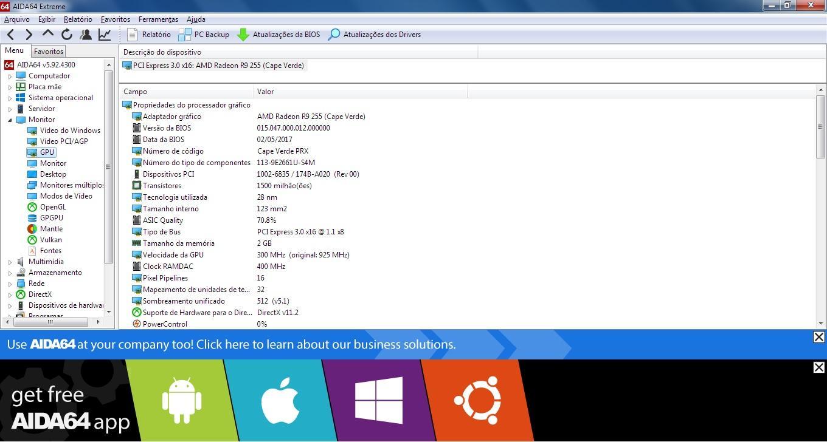Click the Ubuntu app tile
This screenshot has height=442, width=827.
point(477,401)
